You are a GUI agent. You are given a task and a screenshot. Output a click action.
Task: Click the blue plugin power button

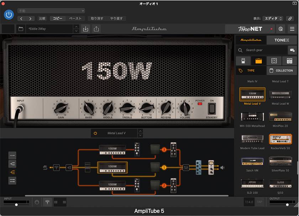[x=9, y=15]
